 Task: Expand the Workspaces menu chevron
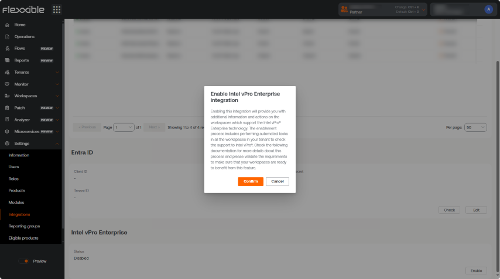(x=57, y=96)
